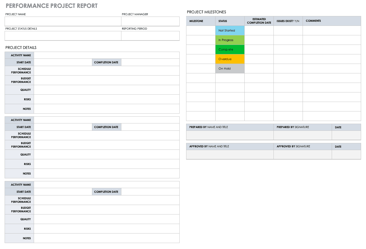Click the Issues Exist cell in Overdue row
The height and width of the screenshot is (249, 366).
click(x=288, y=59)
